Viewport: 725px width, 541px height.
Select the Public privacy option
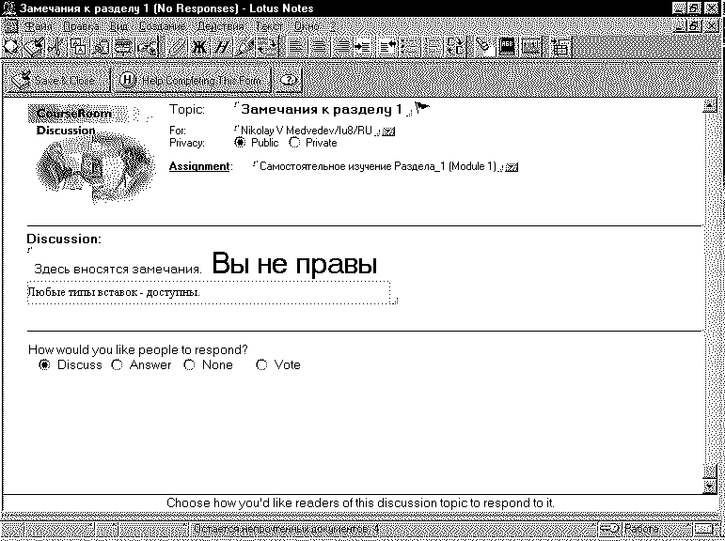pos(240,143)
